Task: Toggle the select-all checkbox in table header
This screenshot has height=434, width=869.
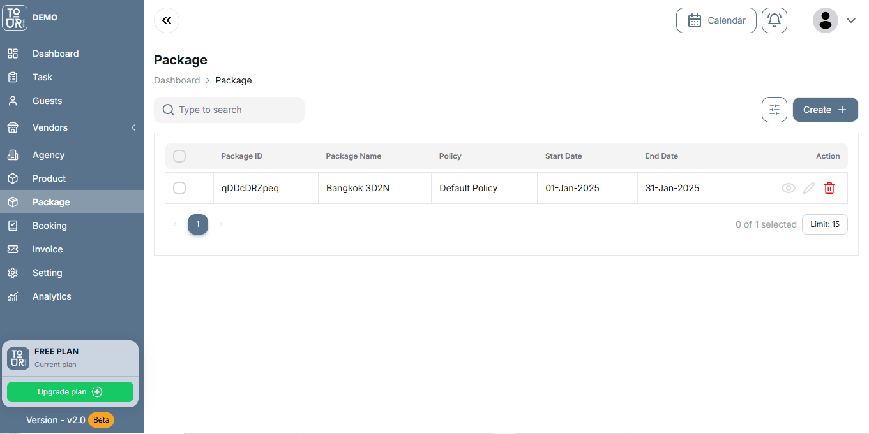Action: [x=179, y=156]
